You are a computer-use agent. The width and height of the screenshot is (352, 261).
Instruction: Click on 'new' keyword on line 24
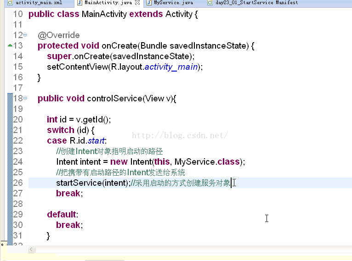point(119,162)
